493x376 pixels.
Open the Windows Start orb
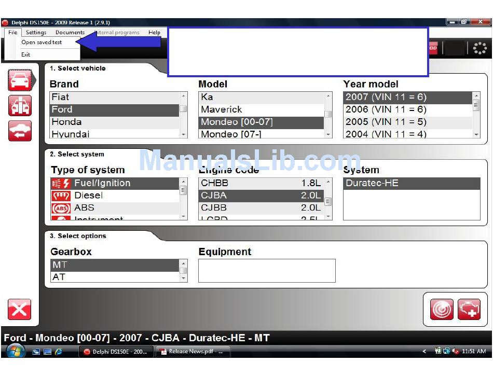tap(16, 351)
